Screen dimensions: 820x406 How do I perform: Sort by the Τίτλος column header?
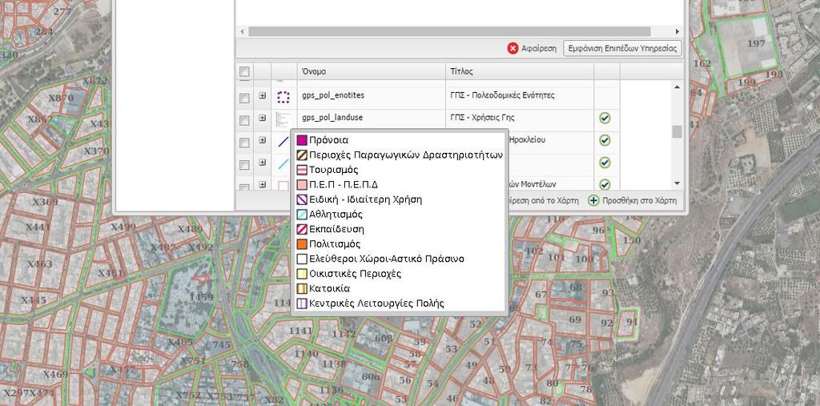pos(520,72)
